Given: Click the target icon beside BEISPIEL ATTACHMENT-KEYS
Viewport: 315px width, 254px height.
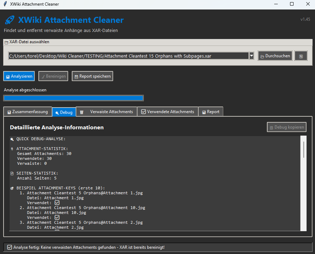Looking at the screenshot, I should pyautogui.click(x=12, y=188).
